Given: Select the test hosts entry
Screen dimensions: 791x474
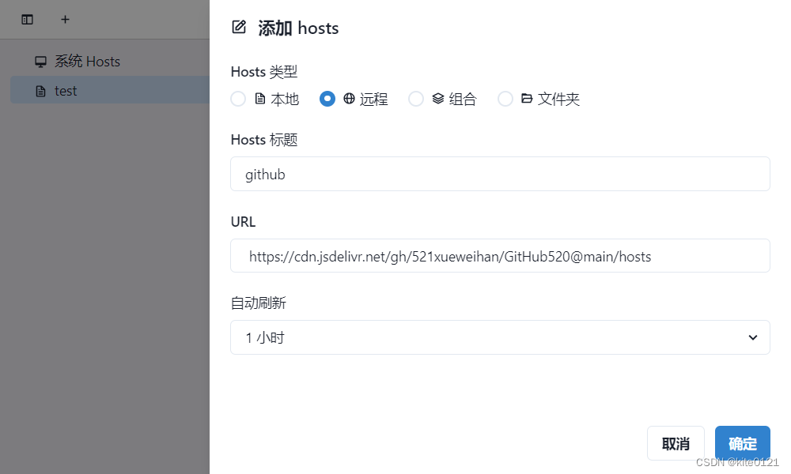Looking at the screenshot, I should 110,91.
